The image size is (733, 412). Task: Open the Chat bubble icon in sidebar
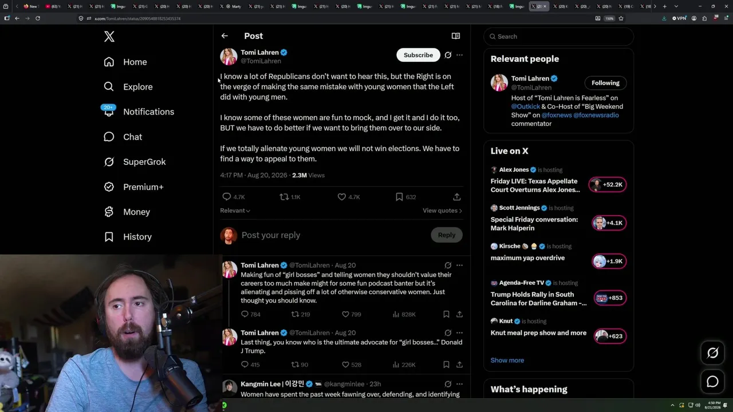tap(109, 137)
